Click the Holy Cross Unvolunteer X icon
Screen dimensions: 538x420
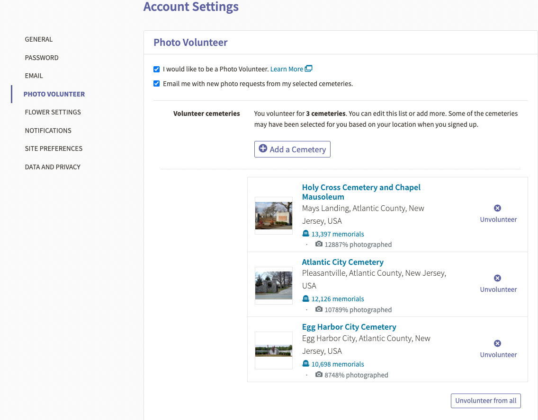tap(497, 208)
